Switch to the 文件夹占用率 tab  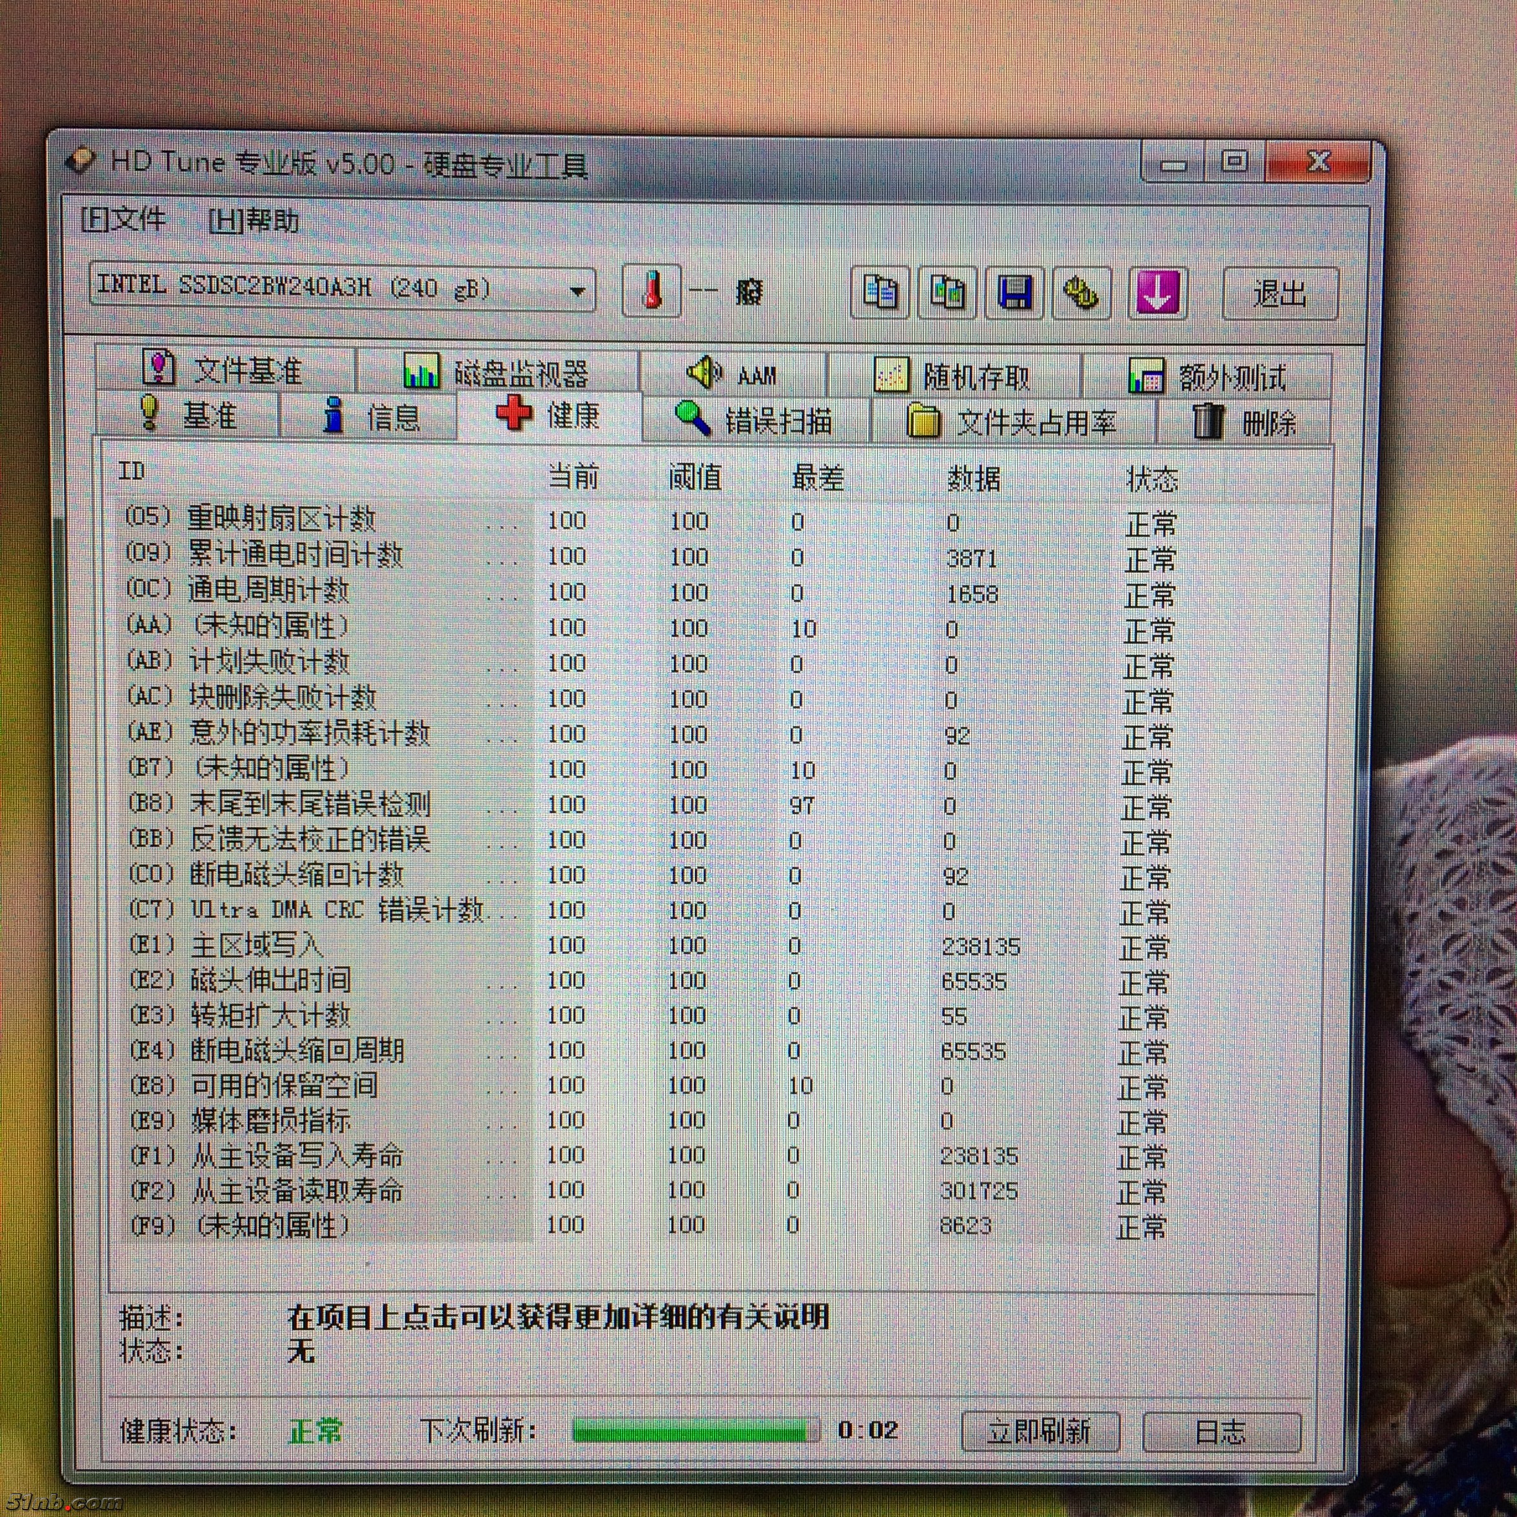point(1014,423)
